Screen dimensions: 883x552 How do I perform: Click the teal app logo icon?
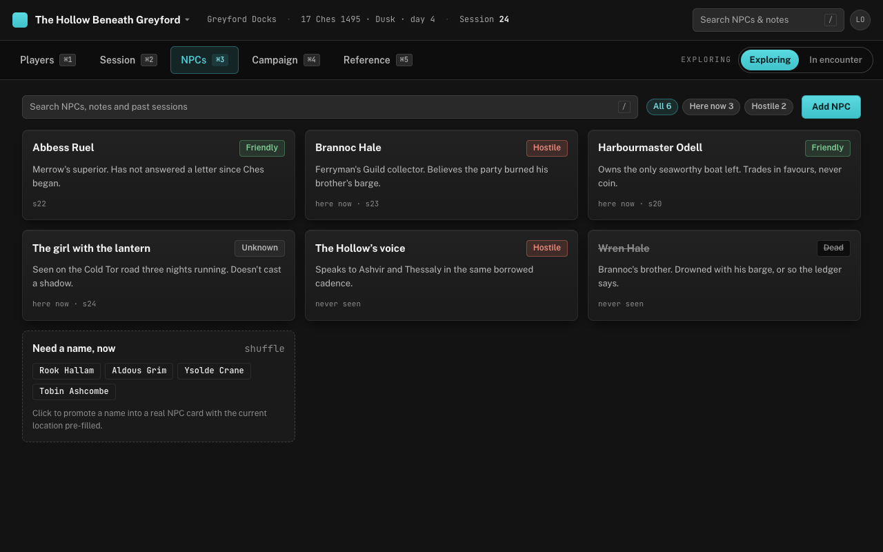pyautogui.click(x=20, y=20)
